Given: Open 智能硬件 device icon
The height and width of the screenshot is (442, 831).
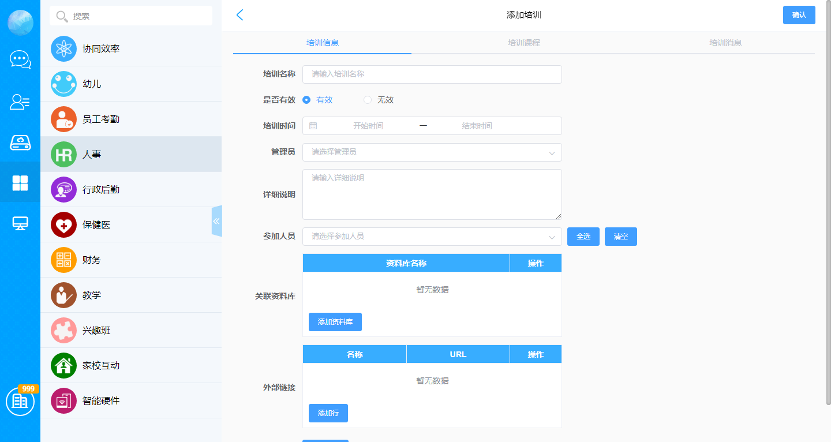Looking at the screenshot, I should tap(63, 401).
